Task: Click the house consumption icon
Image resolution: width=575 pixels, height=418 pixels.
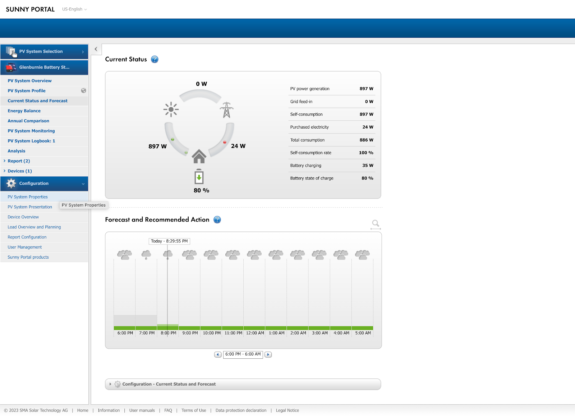Action: click(x=199, y=156)
